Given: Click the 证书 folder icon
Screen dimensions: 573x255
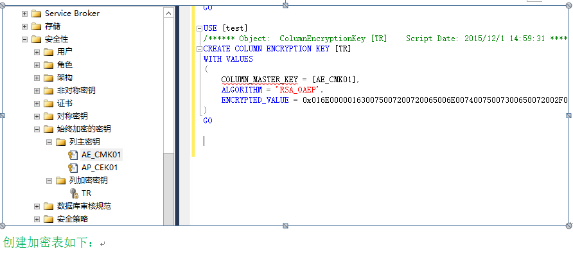Looking at the screenshot, I should coord(48,104).
